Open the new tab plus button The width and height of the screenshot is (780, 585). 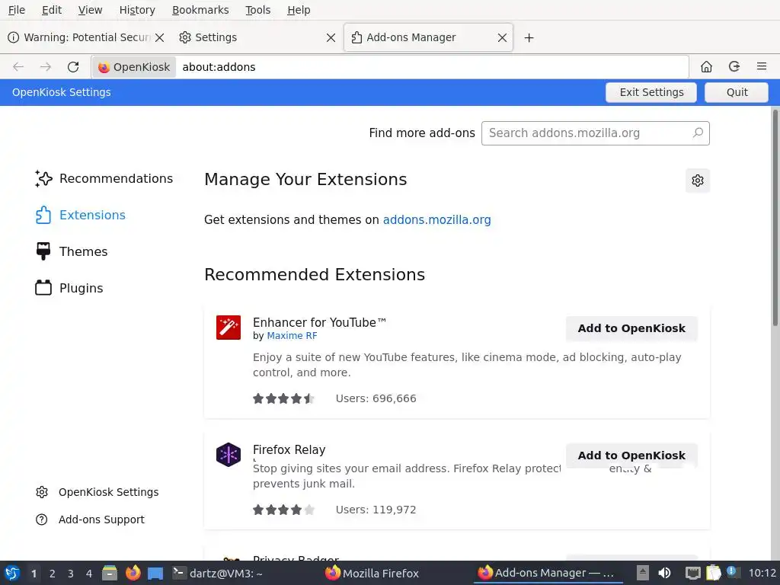[529, 38]
